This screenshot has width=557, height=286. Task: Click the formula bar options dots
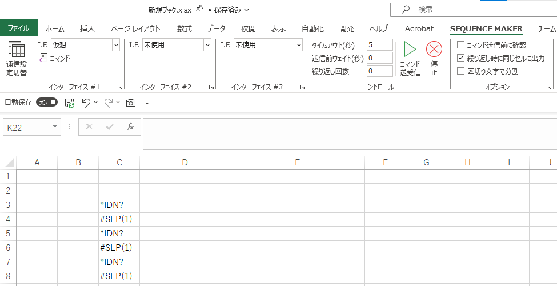[70, 127]
